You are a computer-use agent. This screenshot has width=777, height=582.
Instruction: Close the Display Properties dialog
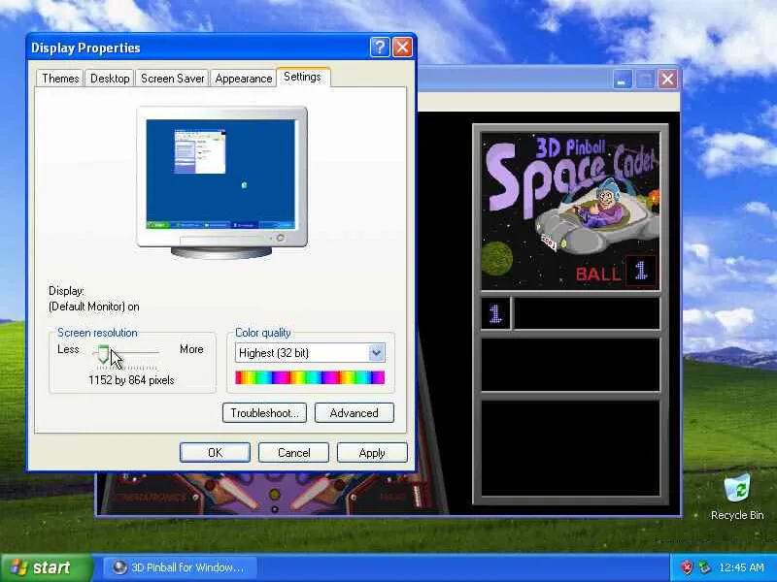pos(402,48)
